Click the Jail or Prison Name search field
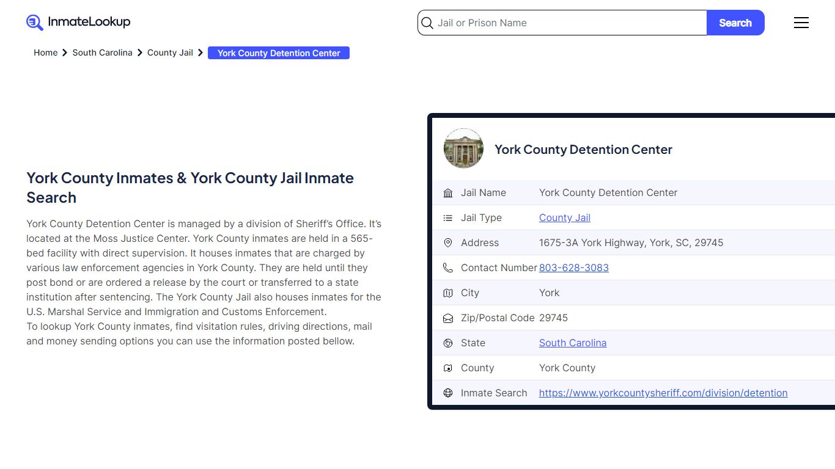This screenshot has width=835, height=469. click(x=562, y=23)
